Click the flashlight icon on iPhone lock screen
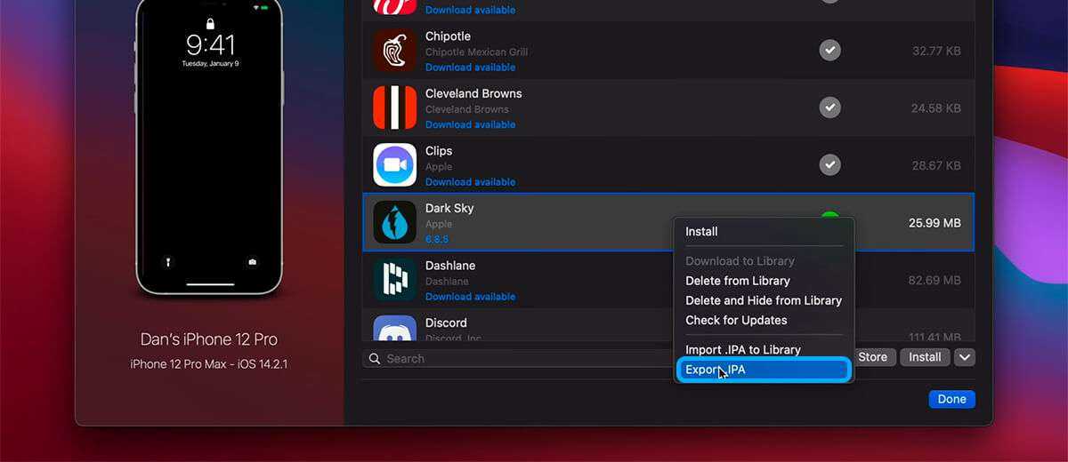The height and width of the screenshot is (462, 1068). 167,262
